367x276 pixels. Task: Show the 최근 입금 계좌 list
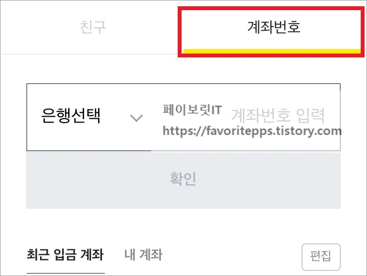[65, 254]
